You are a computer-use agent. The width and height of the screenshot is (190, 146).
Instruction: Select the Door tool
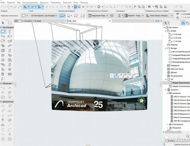(10, 51)
